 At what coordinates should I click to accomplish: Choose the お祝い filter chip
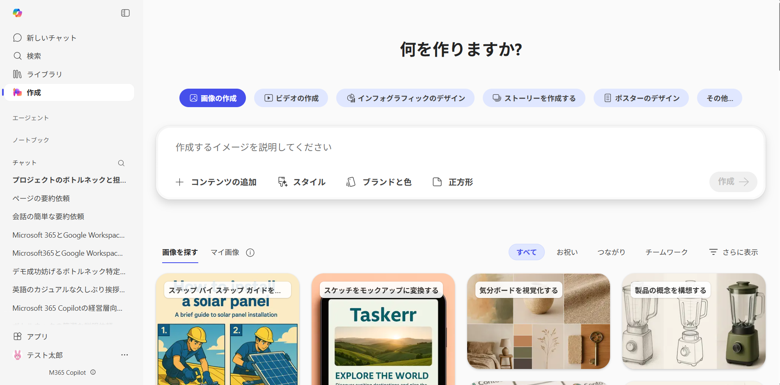pyautogui.click(x=567, y=252)
